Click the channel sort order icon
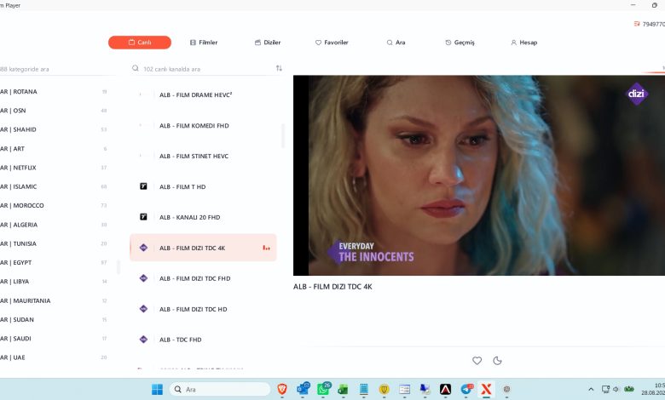 [279, 68]
